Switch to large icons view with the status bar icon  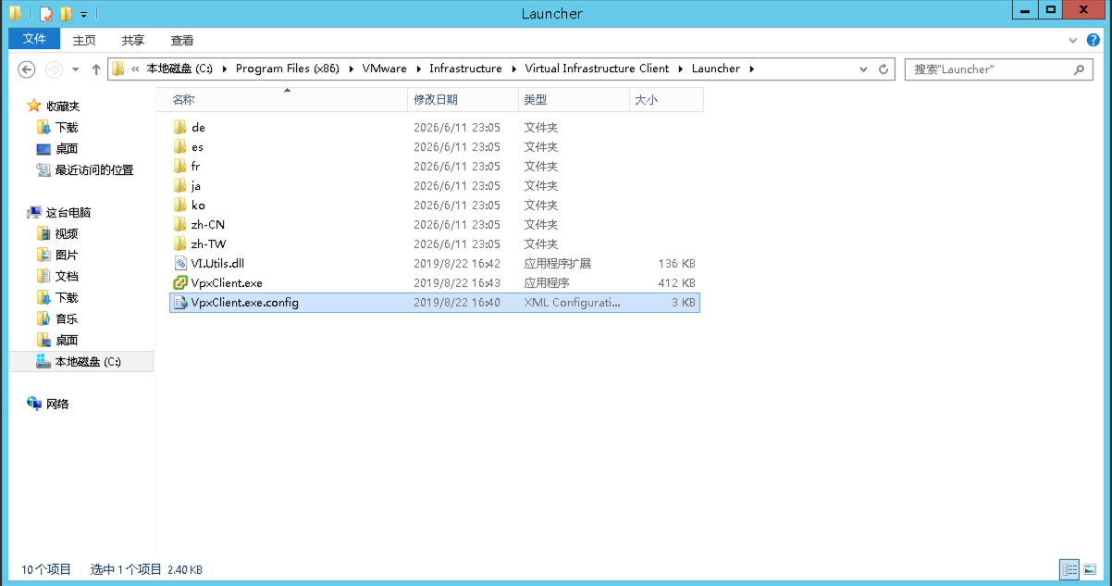click(1090, 569)
